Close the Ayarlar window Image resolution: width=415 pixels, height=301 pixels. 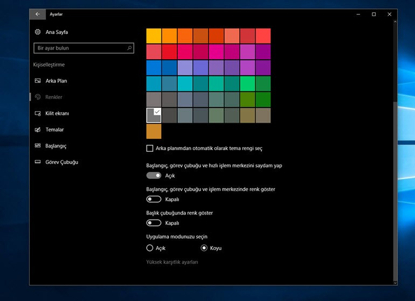[x=389, y=14]
